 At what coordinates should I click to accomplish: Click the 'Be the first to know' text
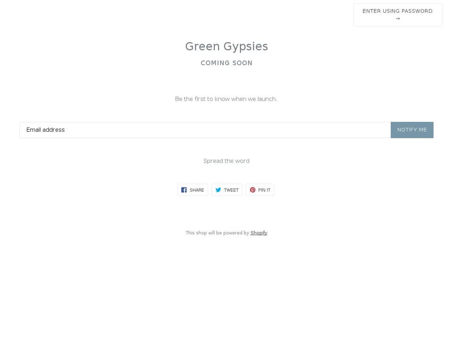[226, 99]
